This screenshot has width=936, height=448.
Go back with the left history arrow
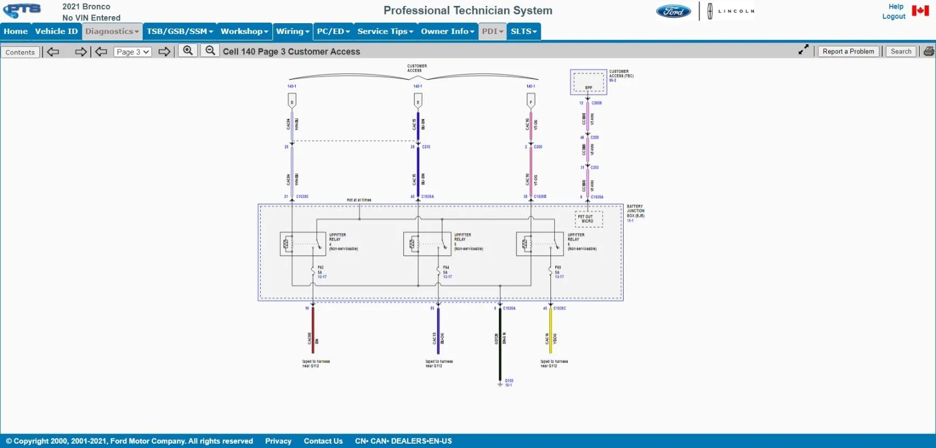click(53, 52)
